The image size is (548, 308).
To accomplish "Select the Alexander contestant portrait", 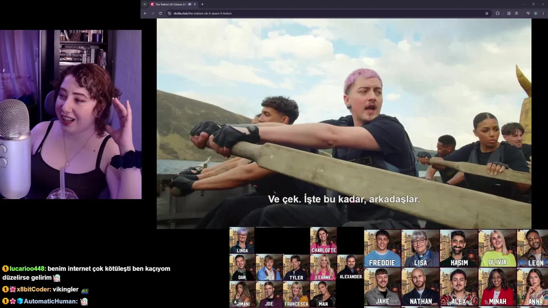I will (350, 267).
